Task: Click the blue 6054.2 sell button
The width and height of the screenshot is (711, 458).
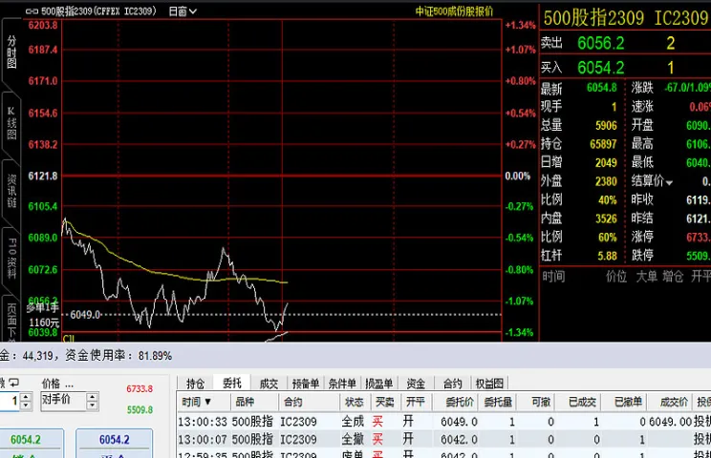Action: [x=115, y=440]
